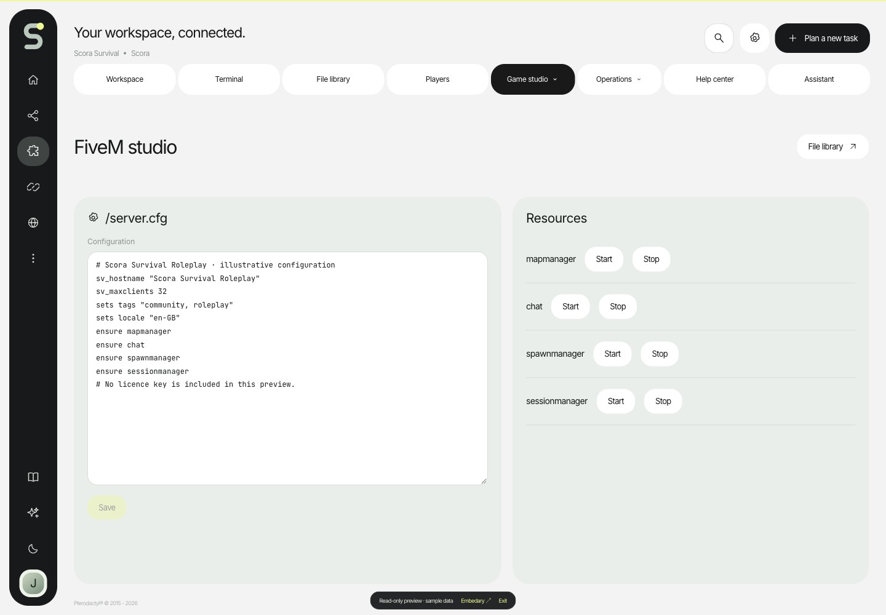Stop the mapmanager resource

(652, 260)
